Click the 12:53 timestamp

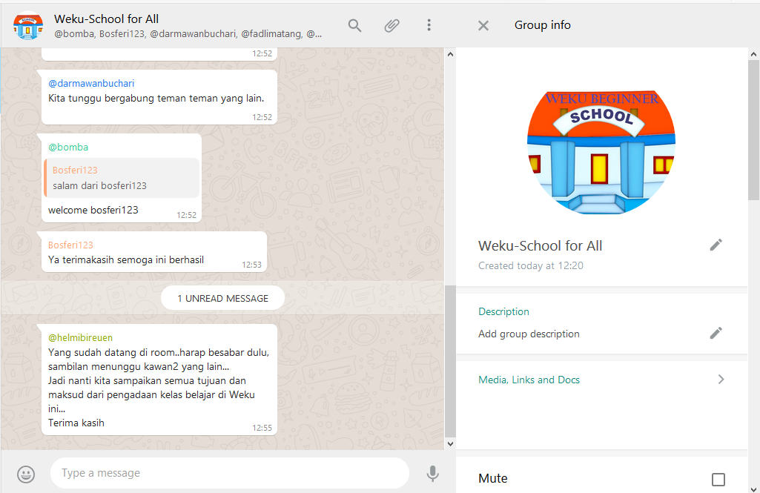(x=251, y=265)
